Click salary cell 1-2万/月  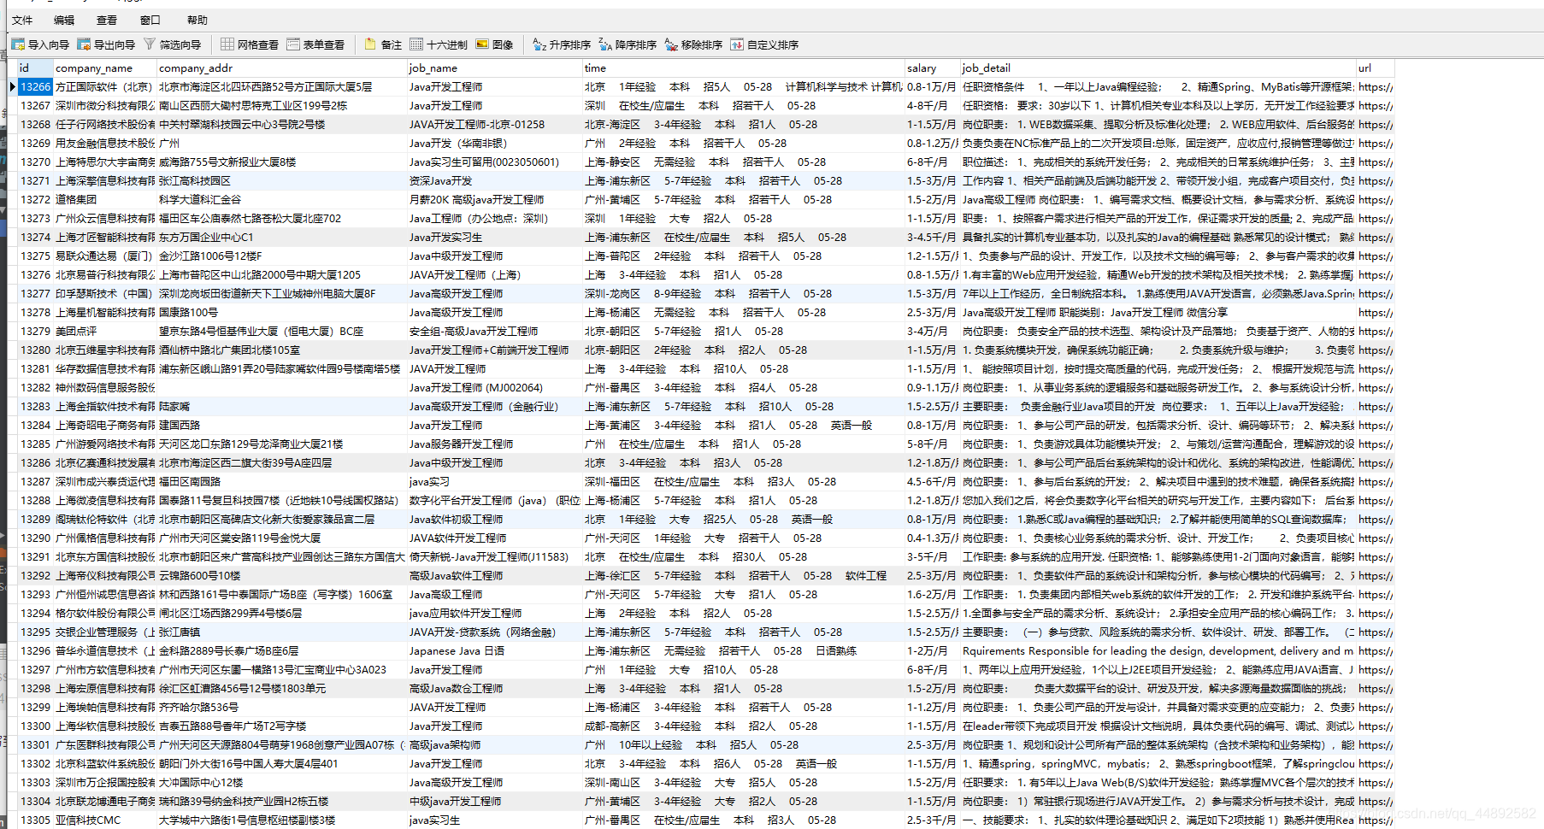[932, 650]
